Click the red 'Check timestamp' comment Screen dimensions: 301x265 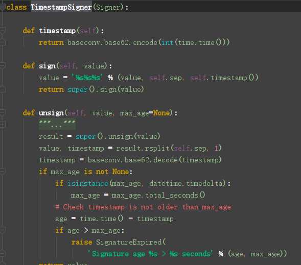click(143, 207)
